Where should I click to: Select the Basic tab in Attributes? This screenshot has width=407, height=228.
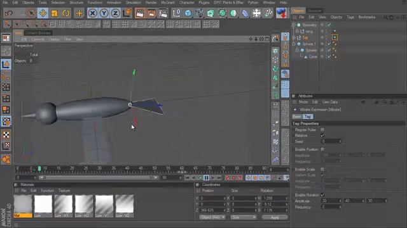pyautogui.click(x=297, y=117)
